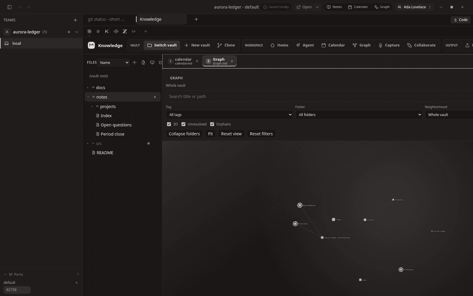
Task: Add workspace to aurora-ledger team
Action: (69, 32)
